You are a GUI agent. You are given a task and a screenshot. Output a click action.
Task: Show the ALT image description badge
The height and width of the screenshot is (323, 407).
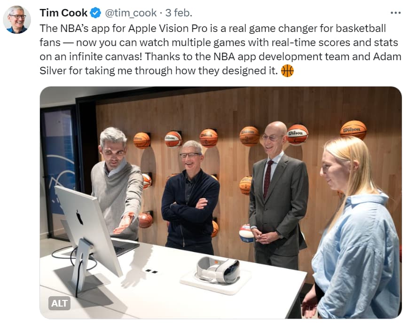[x=59, y=303]
